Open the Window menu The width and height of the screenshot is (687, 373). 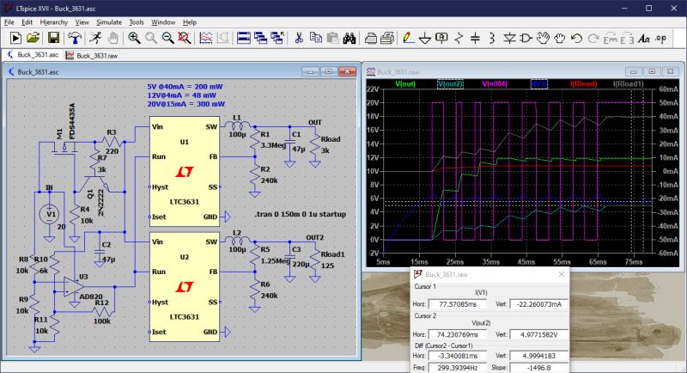click(163, 21)
